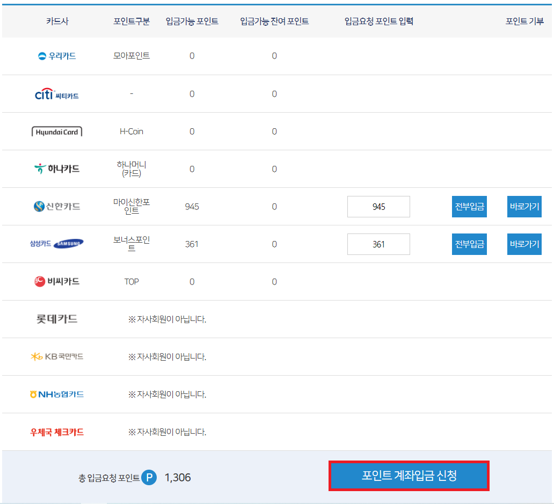Click the Samsung 삼성카드 logo
This screenshot has width=554, height=504.
(x=56, y=243)
